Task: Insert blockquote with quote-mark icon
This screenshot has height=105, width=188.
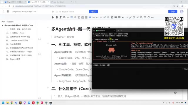Action: [90, 17]
